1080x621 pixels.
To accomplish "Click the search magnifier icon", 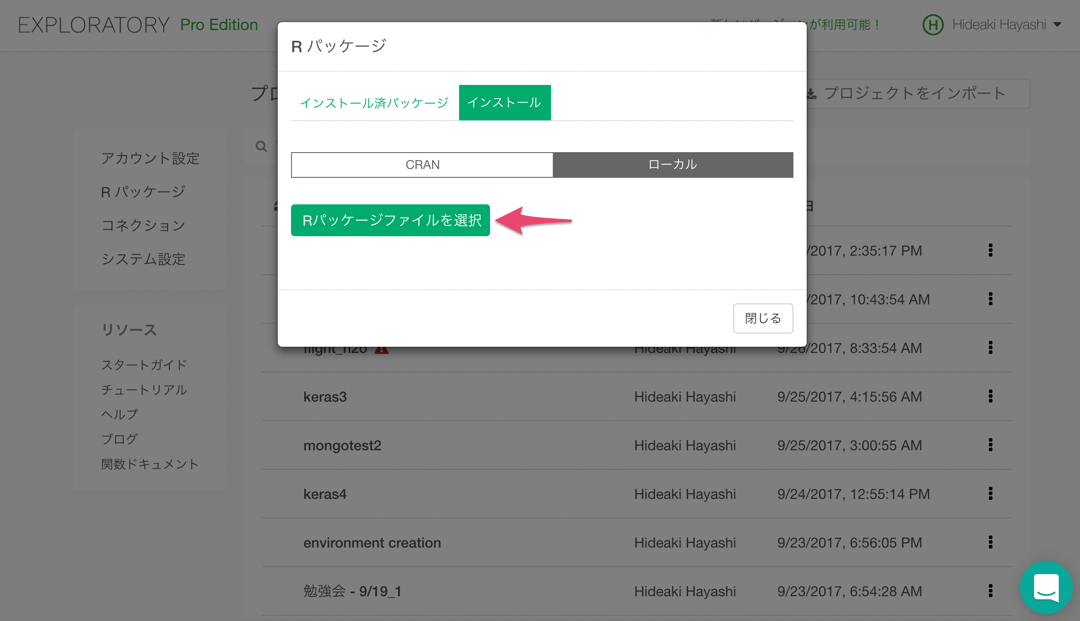I will click(x=261, y=146).
